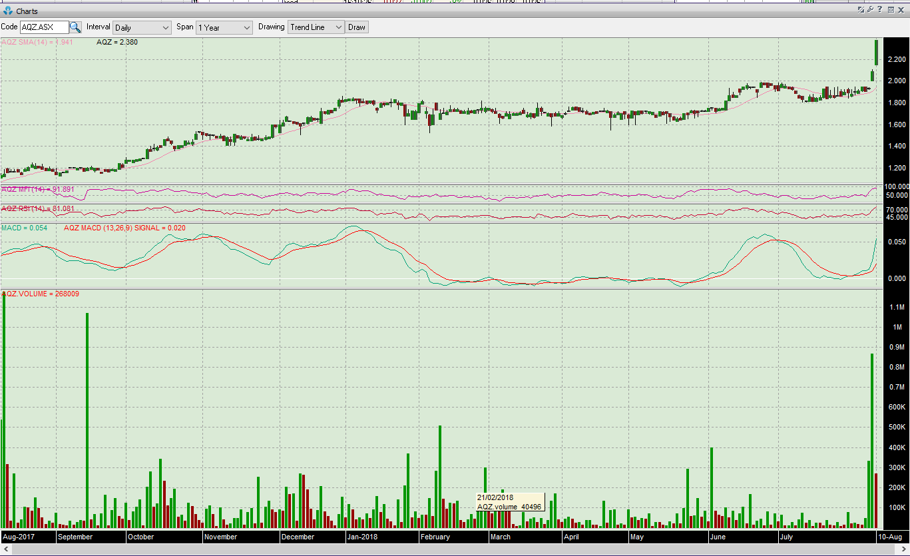Maximize the Charts panel

pos(891,10)
